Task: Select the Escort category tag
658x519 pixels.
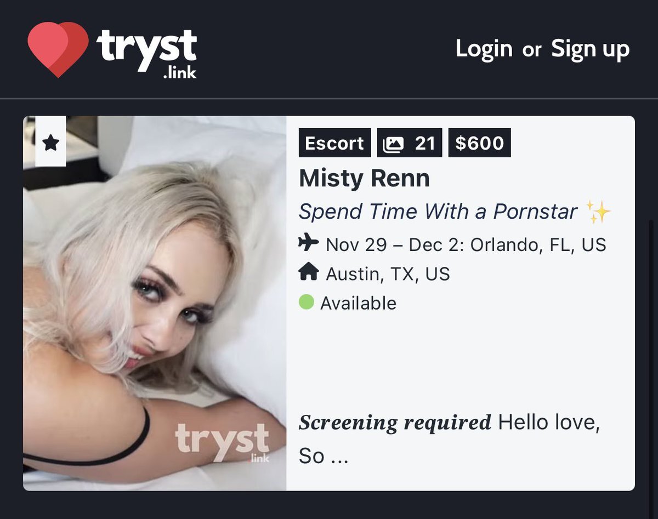Action: point(334,143)
